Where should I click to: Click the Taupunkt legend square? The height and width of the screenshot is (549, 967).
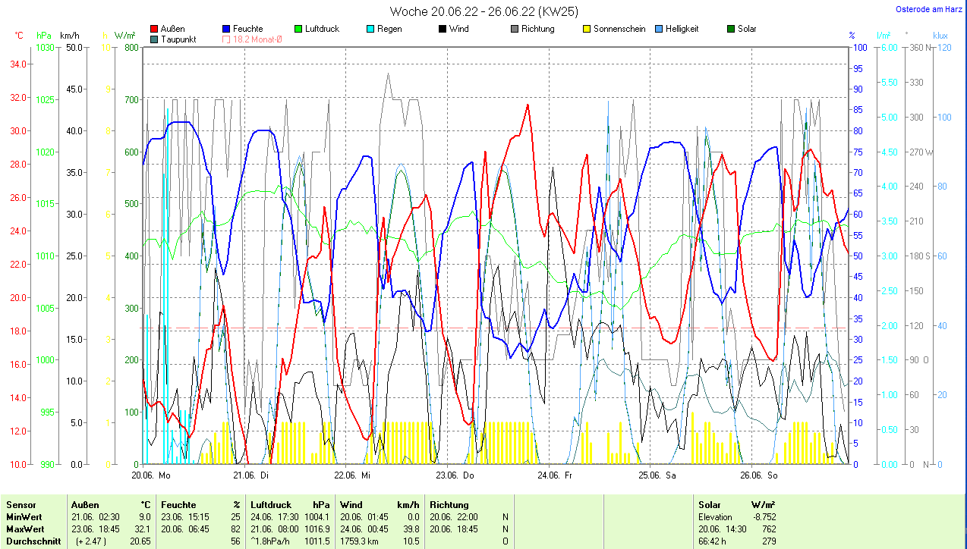point(155,39)
